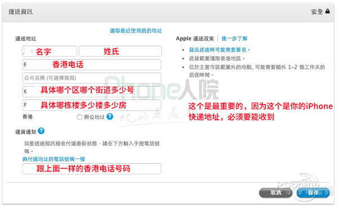Open help icon beside 運貨通知
Screen dimensions: 338x207
point(41,131)
